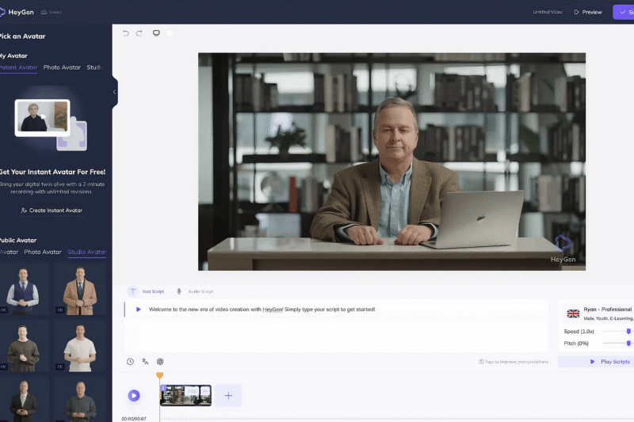
Task: Click the HeyGen logo
Action: point(17,12)
